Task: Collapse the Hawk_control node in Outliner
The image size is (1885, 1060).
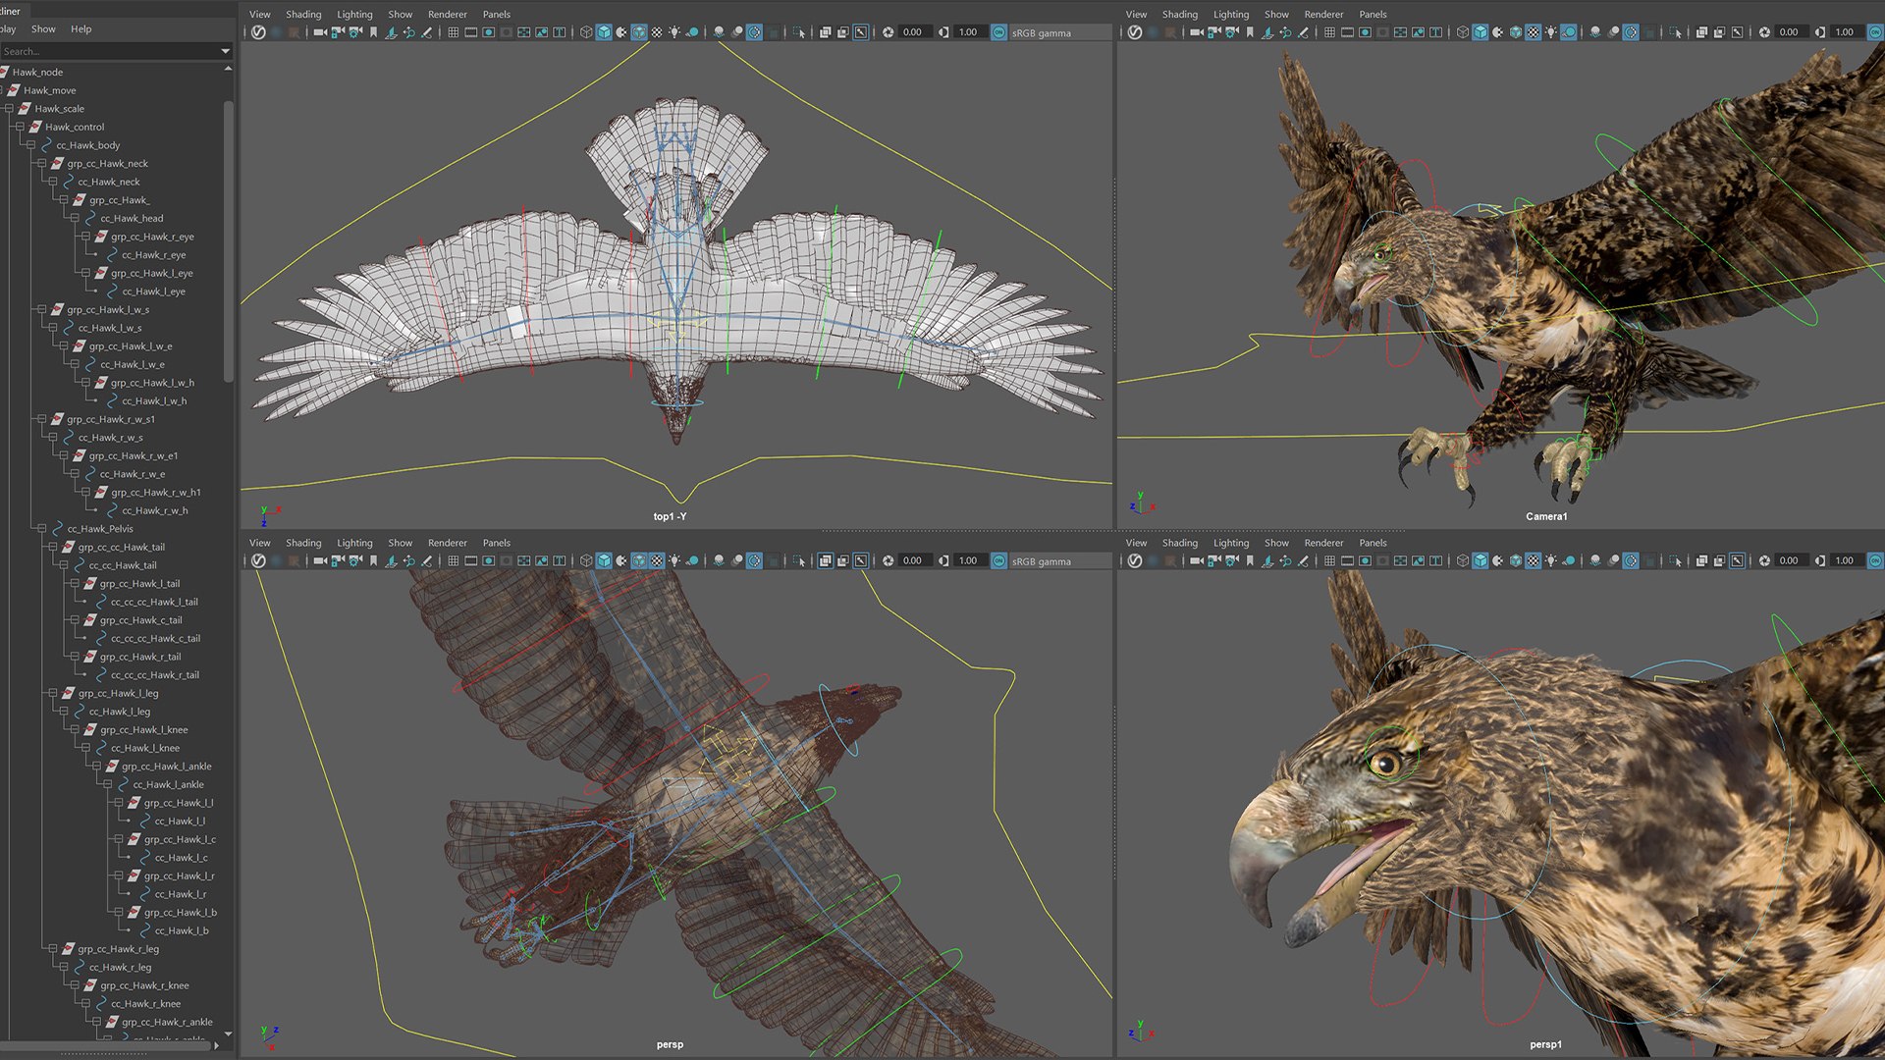Action: (x=20, y=127)
